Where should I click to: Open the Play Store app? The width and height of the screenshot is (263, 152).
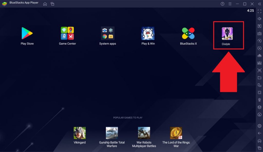point(27,33)
